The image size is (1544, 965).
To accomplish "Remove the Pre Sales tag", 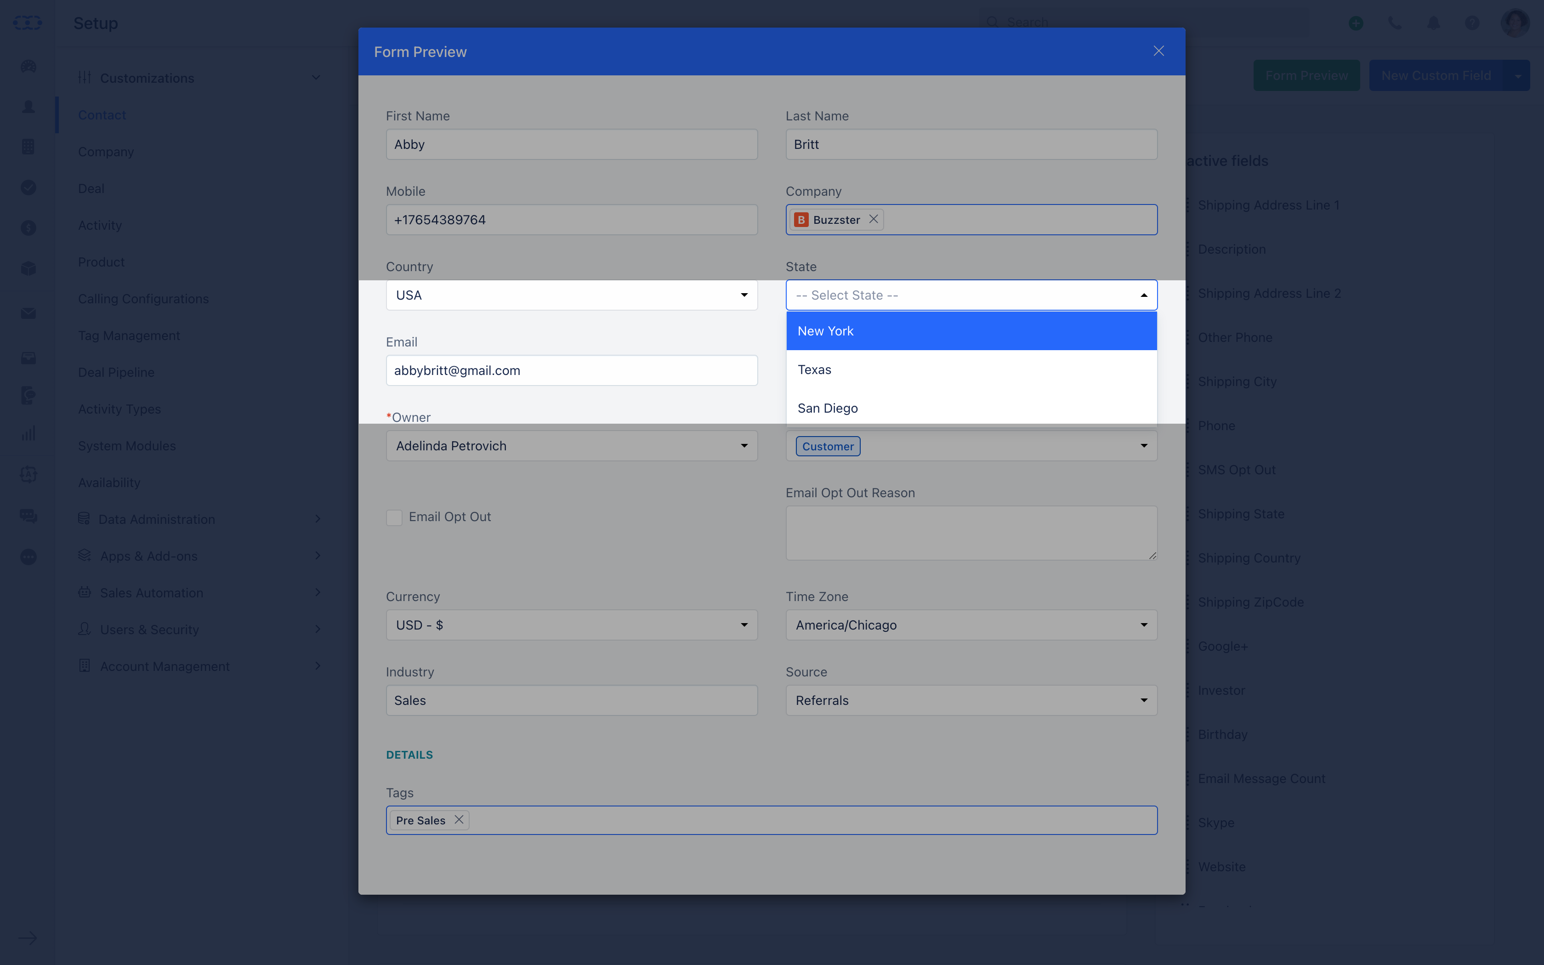I will 459,819.
